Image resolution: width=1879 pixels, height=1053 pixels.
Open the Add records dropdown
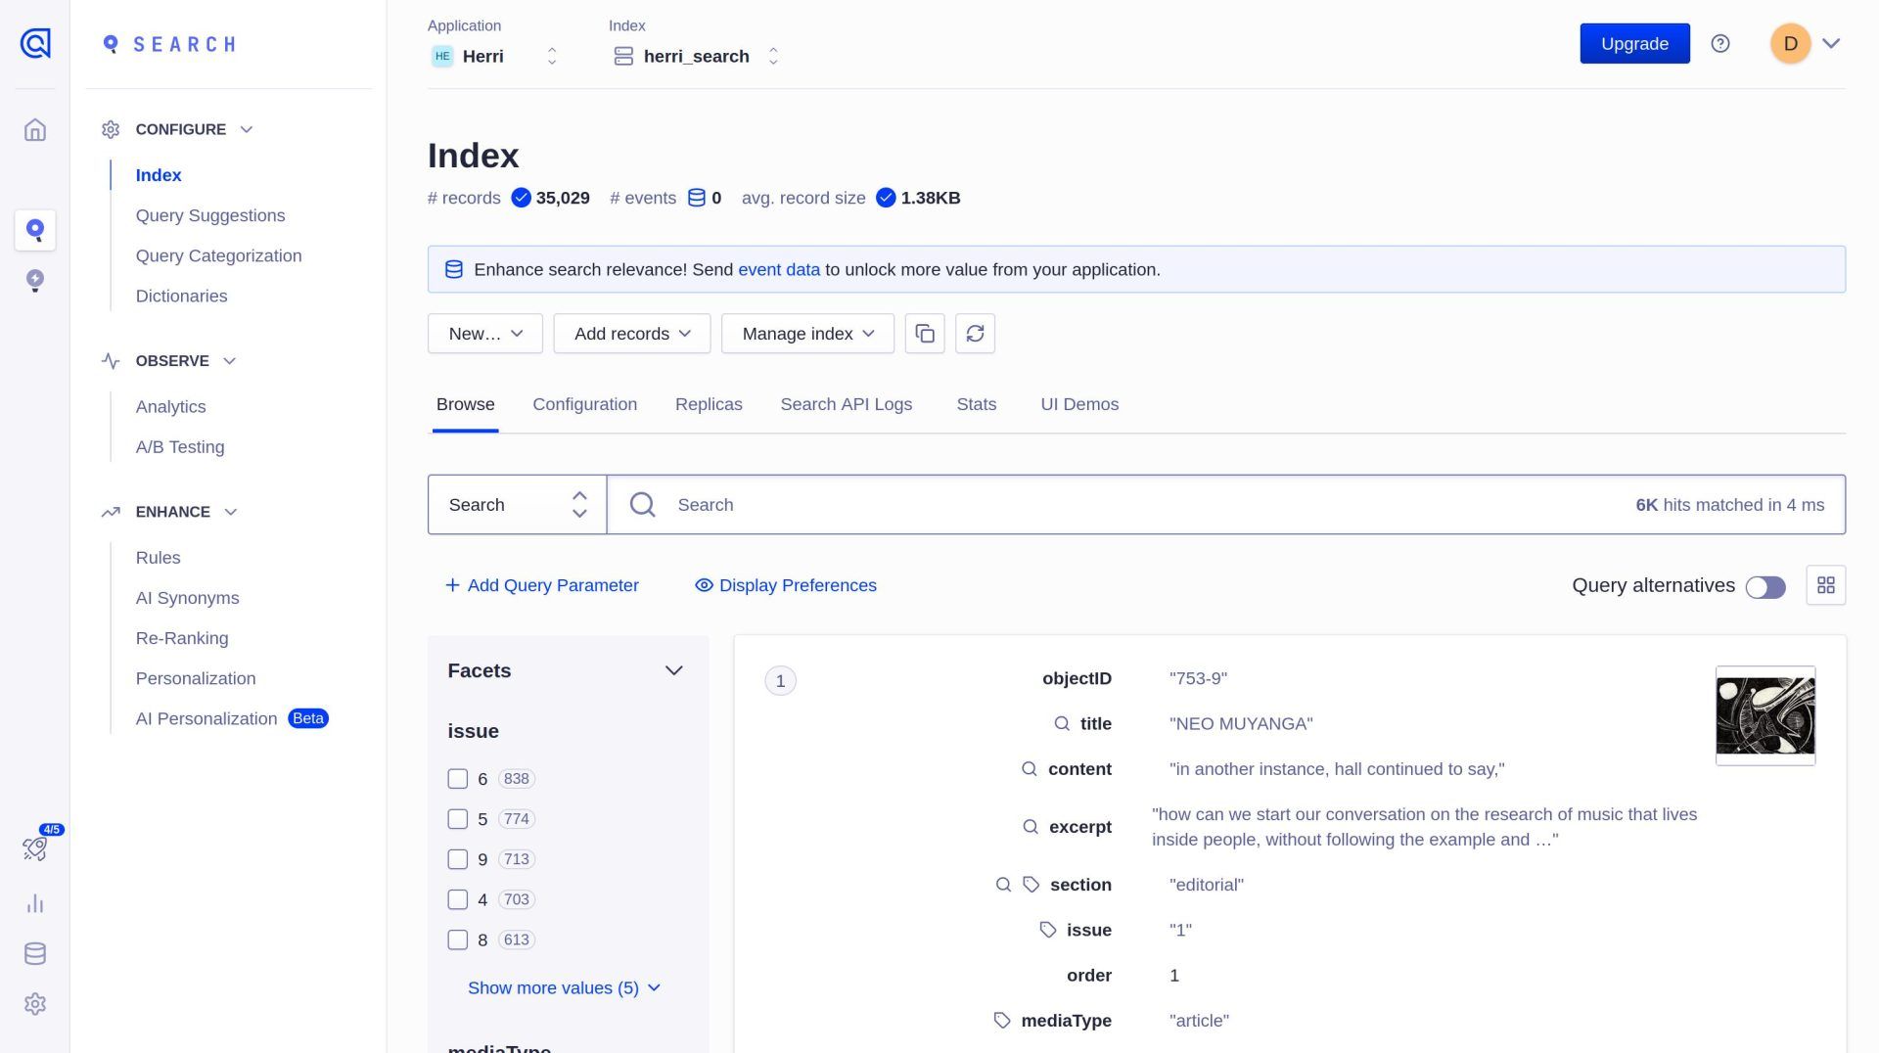[631, 334]
